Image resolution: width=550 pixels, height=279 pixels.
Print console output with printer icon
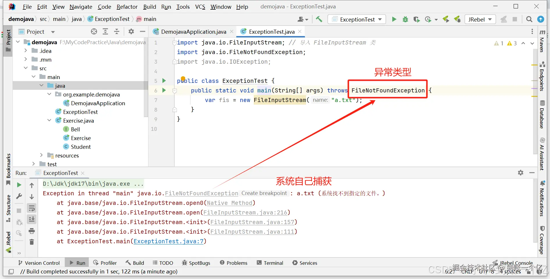[32, 231]
